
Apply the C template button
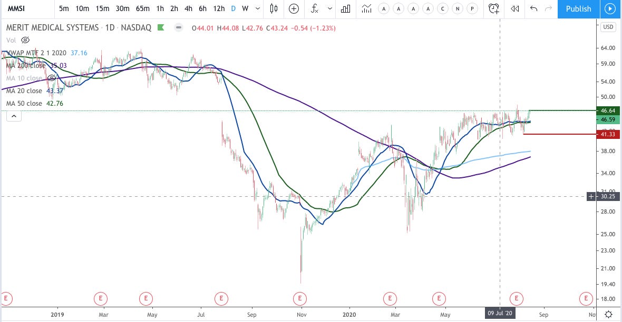tap(443, 9)
